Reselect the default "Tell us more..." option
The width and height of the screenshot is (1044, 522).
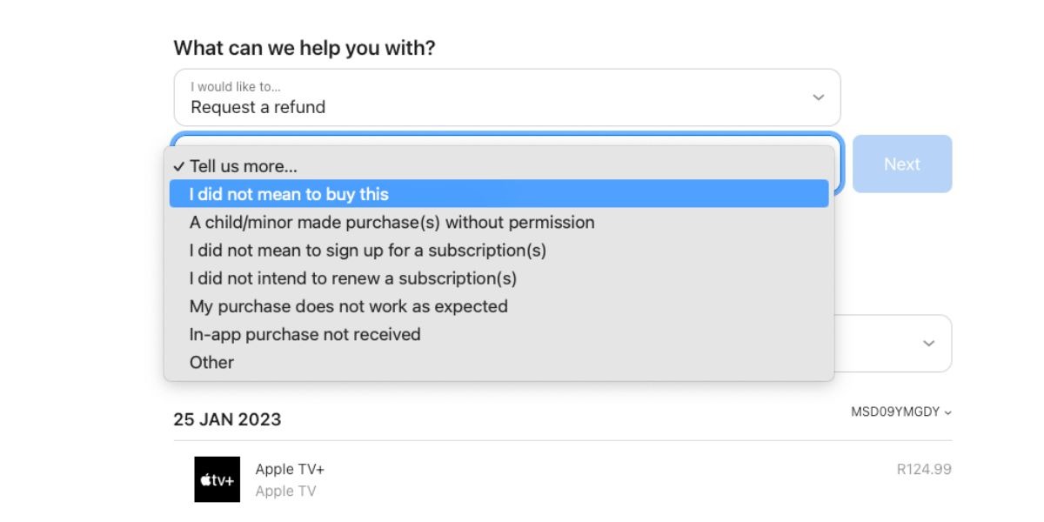pos(244,165)
